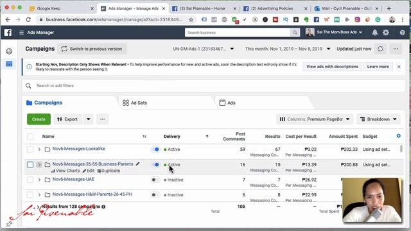Open the Export dropdown arrow
The width and height of the screenshot is (411, 231).
[x=89, y=119]
